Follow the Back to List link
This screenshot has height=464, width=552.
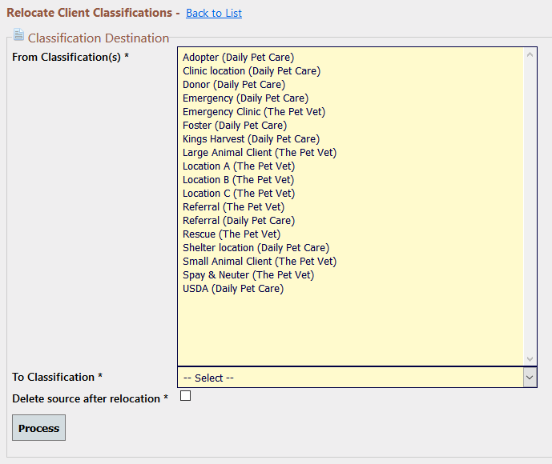[x=214, y=13]
